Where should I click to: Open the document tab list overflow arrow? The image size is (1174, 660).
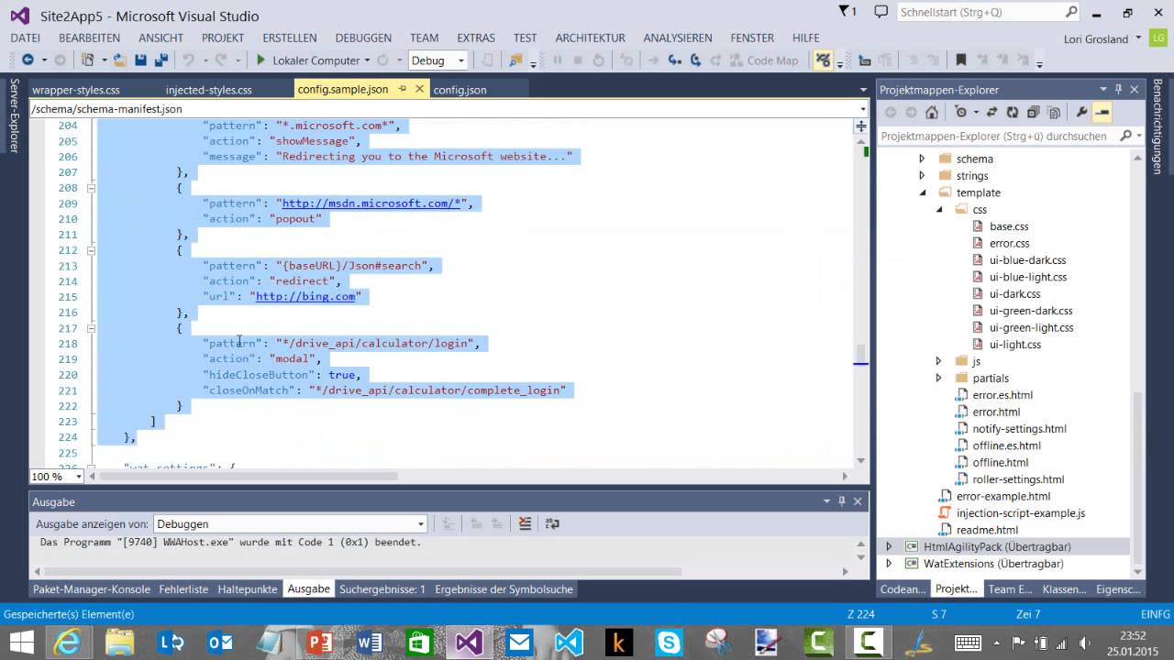point(863,90)
